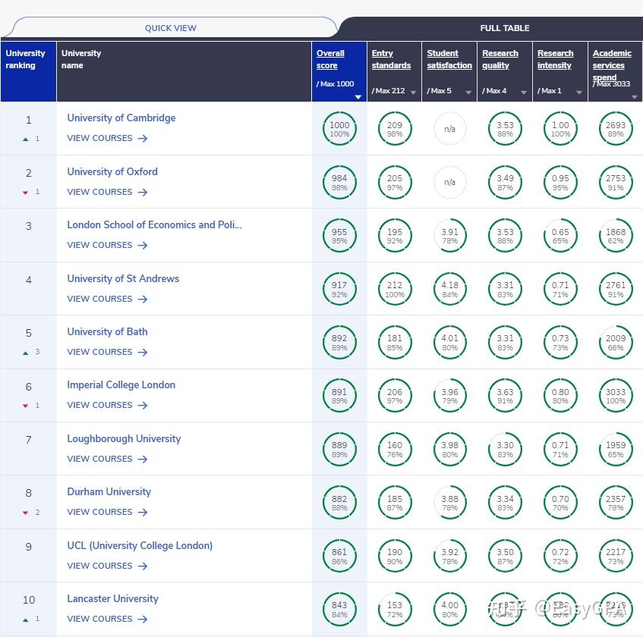
Task: Select the Full Table tab
Action: 505,28
